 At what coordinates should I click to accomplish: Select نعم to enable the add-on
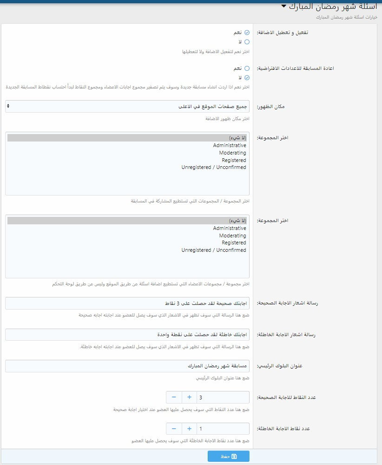247,33
